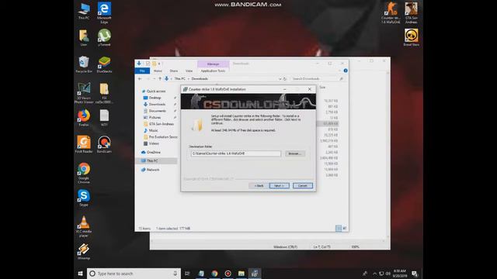Image resolution: width=497 pixels, height=279 pixels.
Task: Show hidden system tray icons chevron
Action: click(374, 274)
